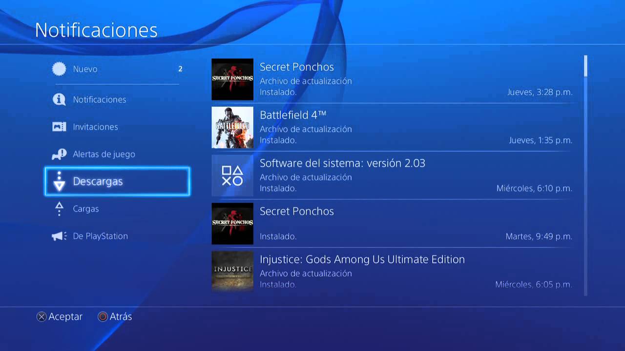Select Software del sistema versión 2.03 entry

point(392,175)
